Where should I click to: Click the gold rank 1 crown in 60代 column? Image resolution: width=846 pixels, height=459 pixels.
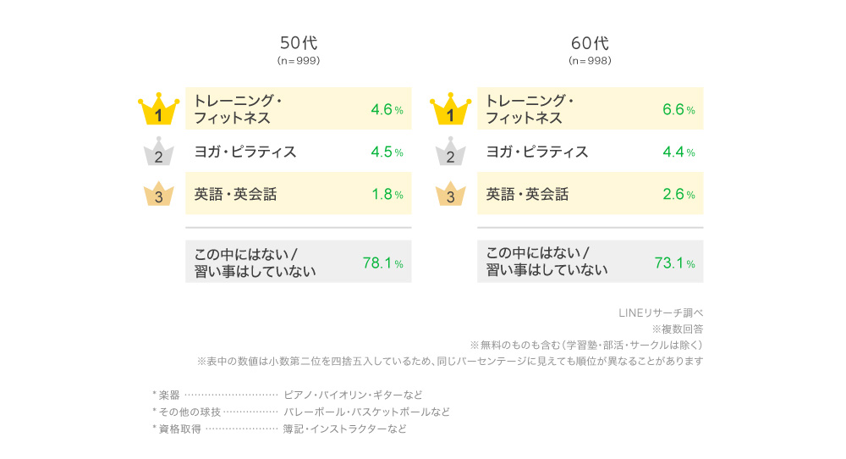point(451,109)
